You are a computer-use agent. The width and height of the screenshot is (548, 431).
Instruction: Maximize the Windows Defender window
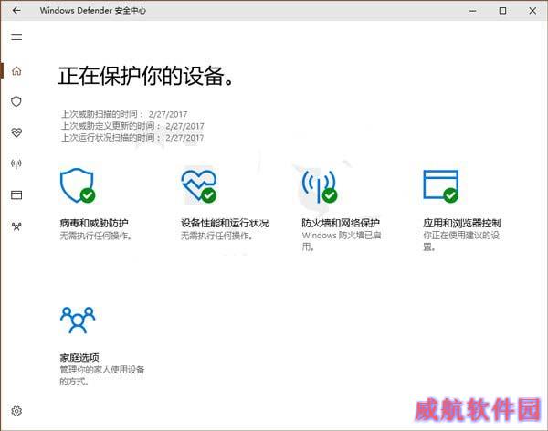(x=502, y=11)
